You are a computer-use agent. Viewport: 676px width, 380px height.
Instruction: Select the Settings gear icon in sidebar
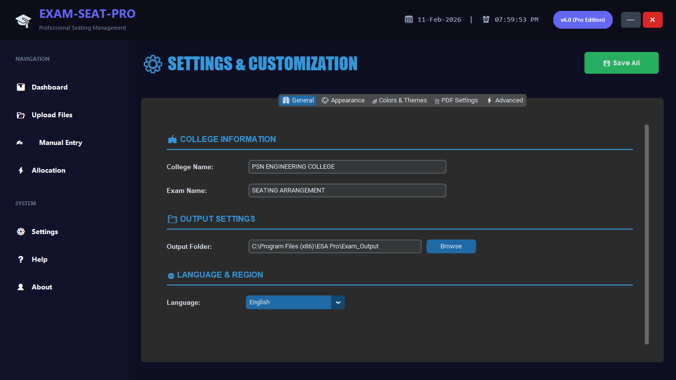point(21,232)
